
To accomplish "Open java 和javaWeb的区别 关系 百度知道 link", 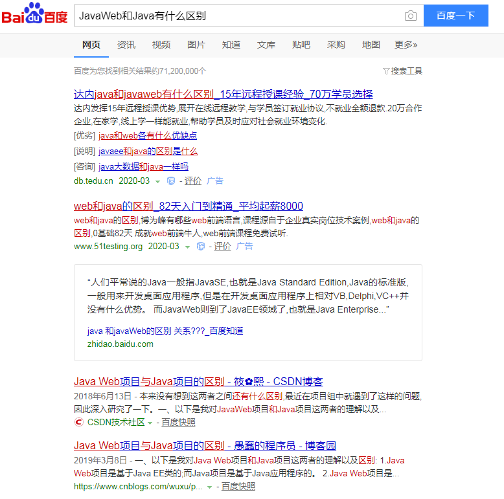I will (x=165, y=331).
